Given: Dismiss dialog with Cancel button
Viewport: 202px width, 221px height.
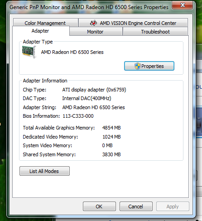Looking at the screenshot, I should (x=136, y=207).
